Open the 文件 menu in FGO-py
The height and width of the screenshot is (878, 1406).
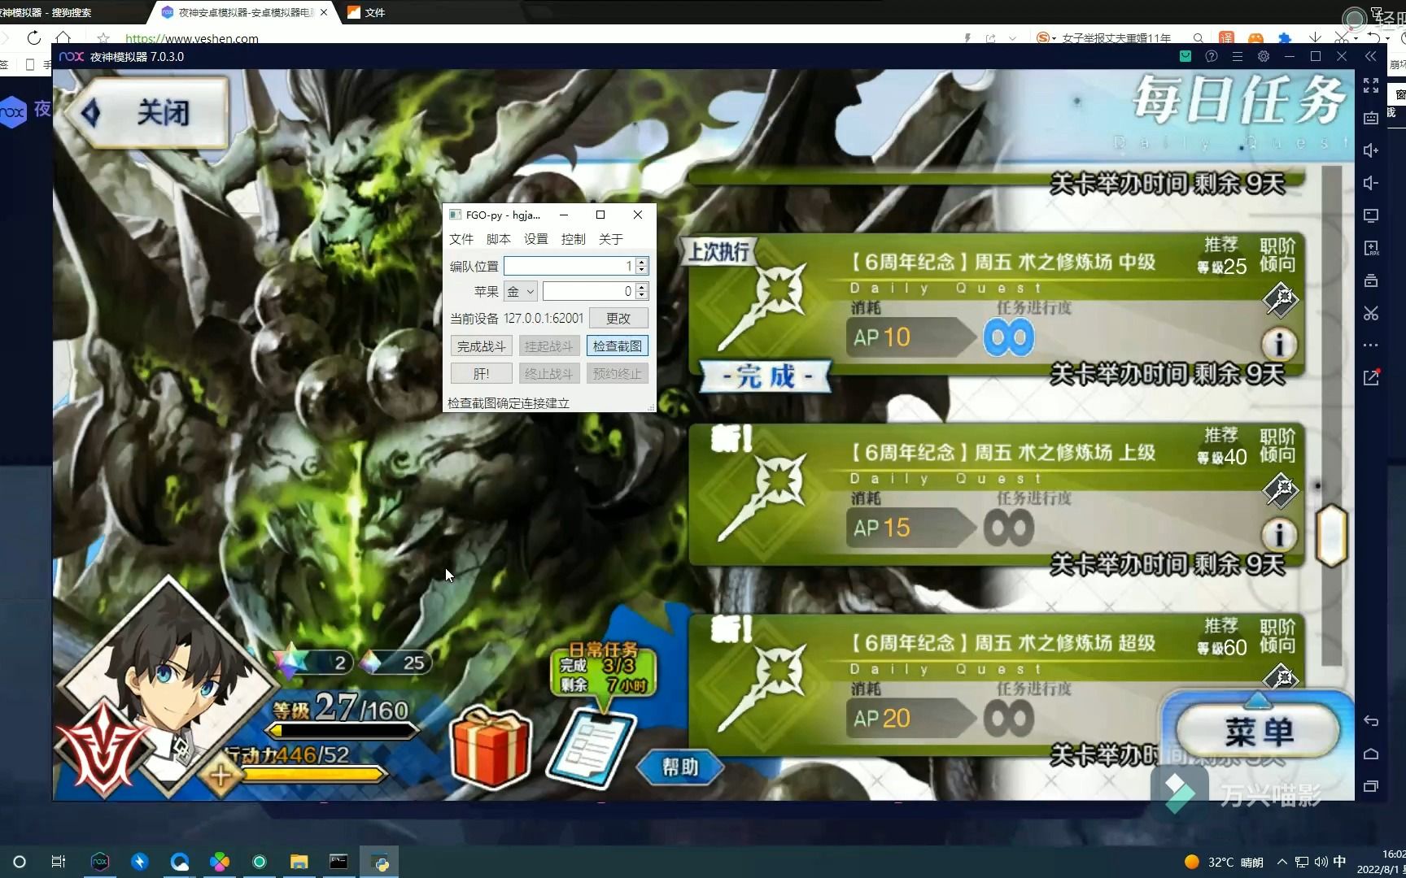(x=461, y=239)
